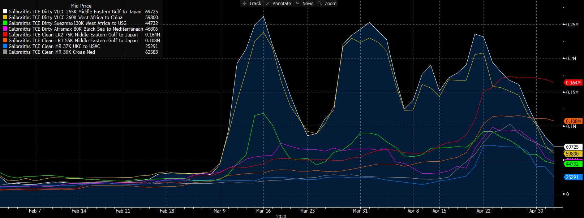Click the 0.15M y-axis label

pos(572,92)
